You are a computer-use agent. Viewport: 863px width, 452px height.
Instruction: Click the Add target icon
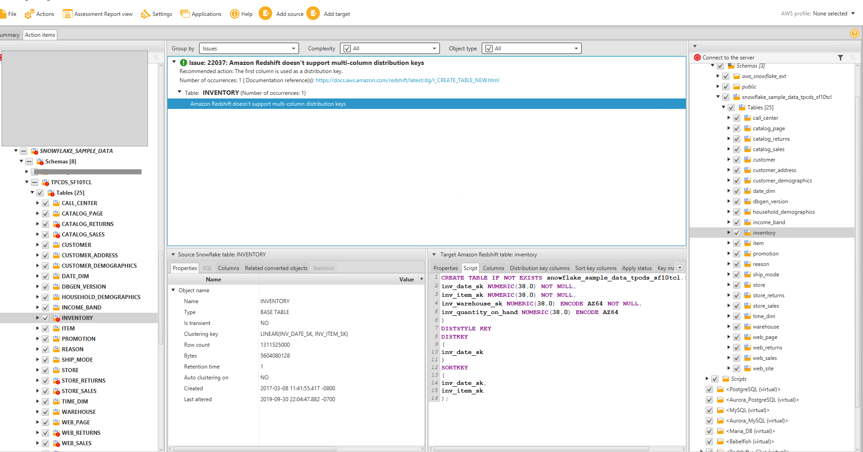pos(313,14)
